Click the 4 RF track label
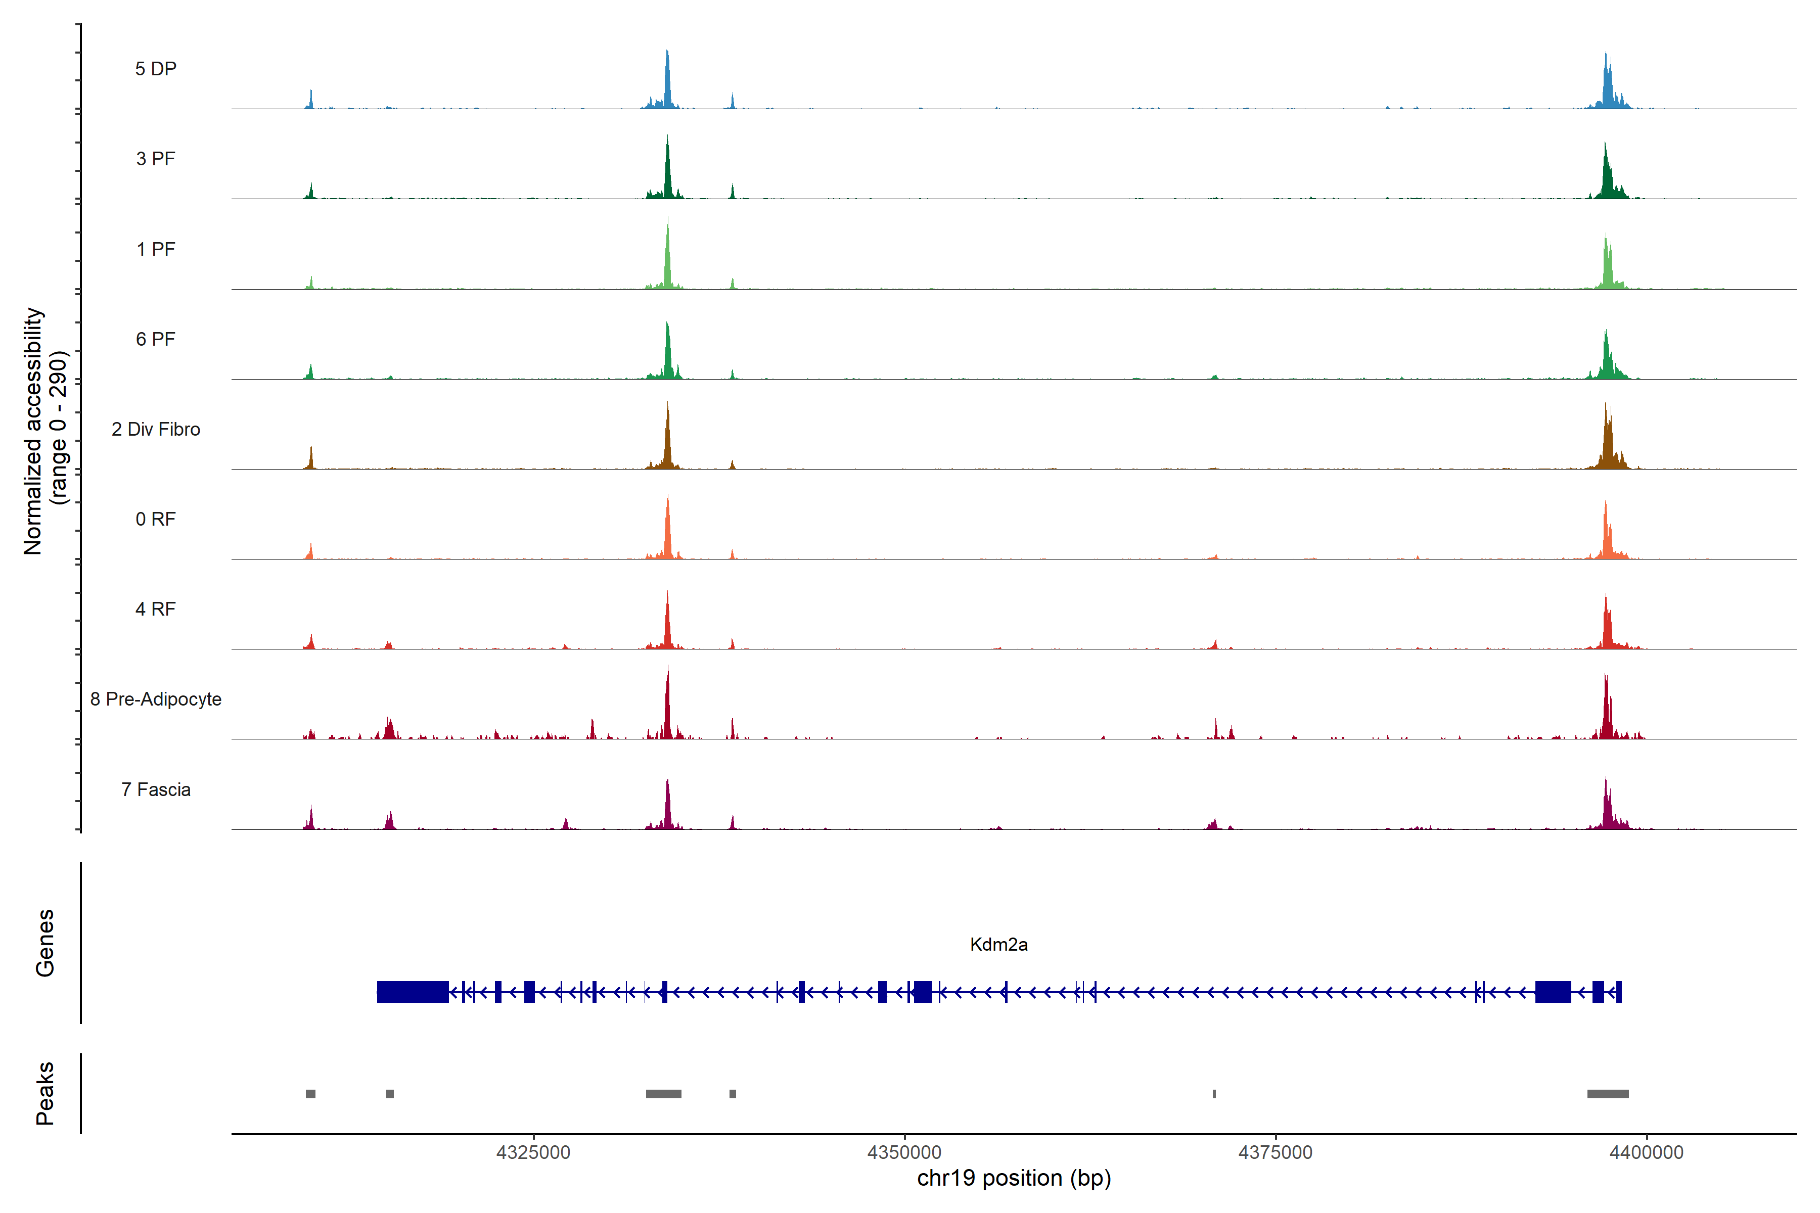Screen dimensions: 1820x1213 click(x=156, y=609)
